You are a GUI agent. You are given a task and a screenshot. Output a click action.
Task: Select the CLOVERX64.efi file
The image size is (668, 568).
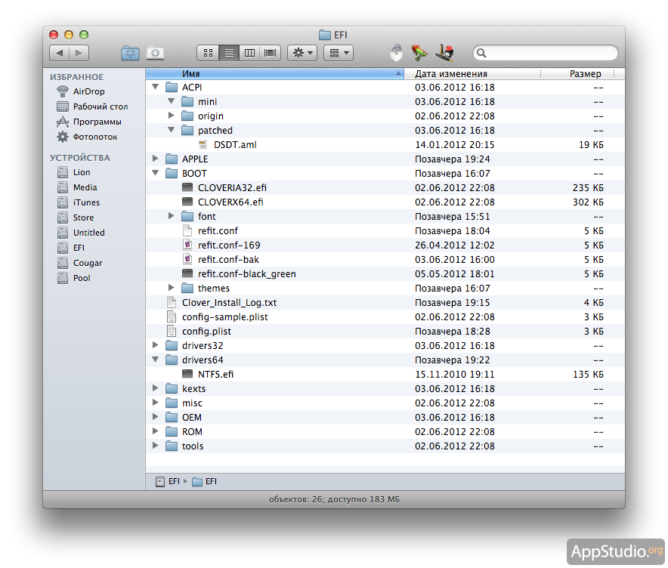click(385, 202)
